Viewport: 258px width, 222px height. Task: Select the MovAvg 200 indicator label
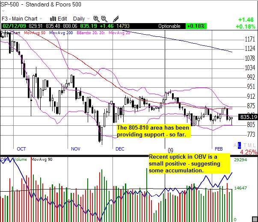tap(61, 33)
